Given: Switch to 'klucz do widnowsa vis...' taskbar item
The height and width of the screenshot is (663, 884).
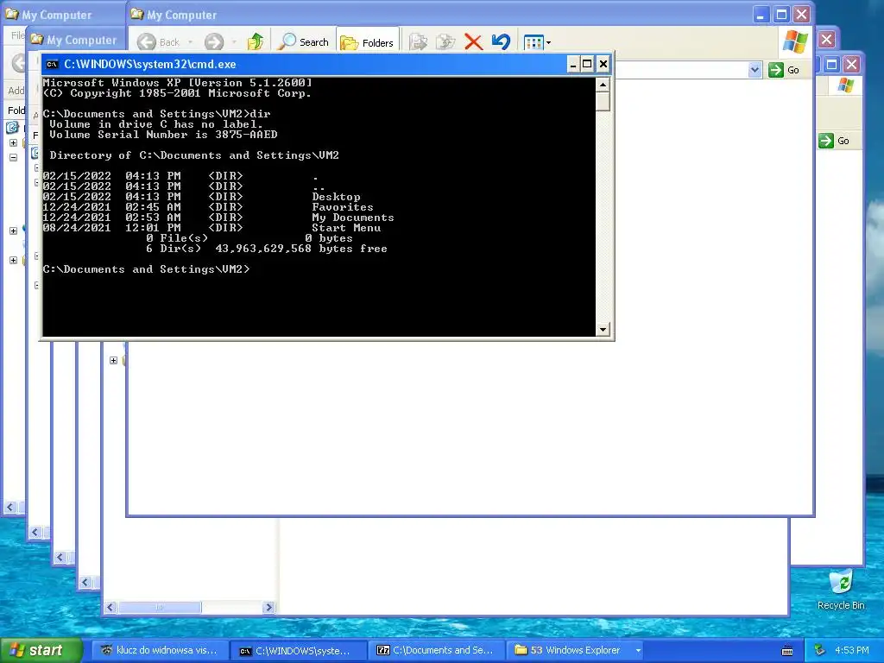Looking at the screenshot, I should coord(160,650).
